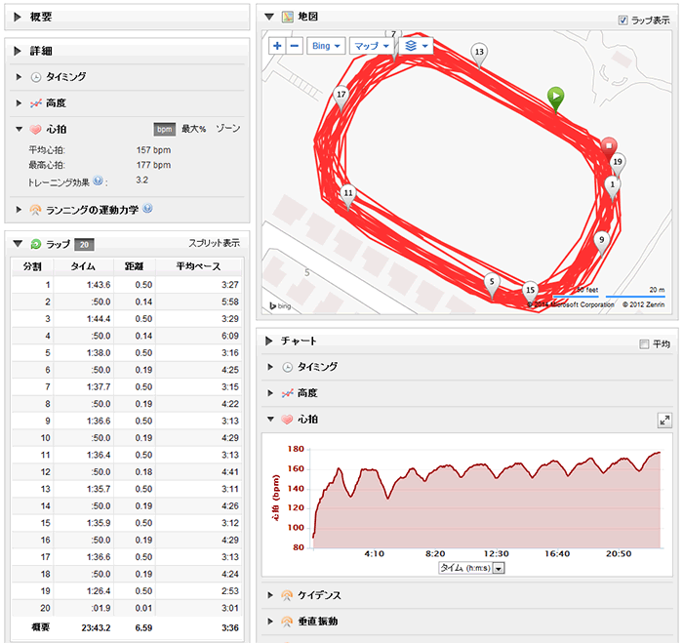
Task: Switch heart rate display to bpm
Action: (164, 129)
